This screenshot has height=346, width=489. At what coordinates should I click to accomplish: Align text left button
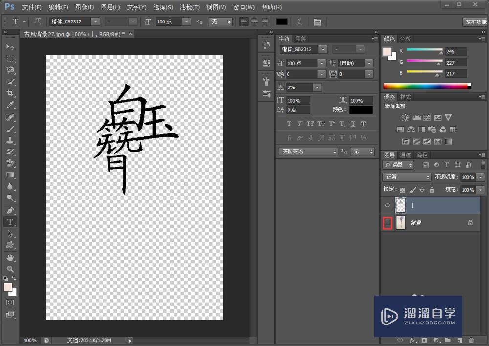244,22
